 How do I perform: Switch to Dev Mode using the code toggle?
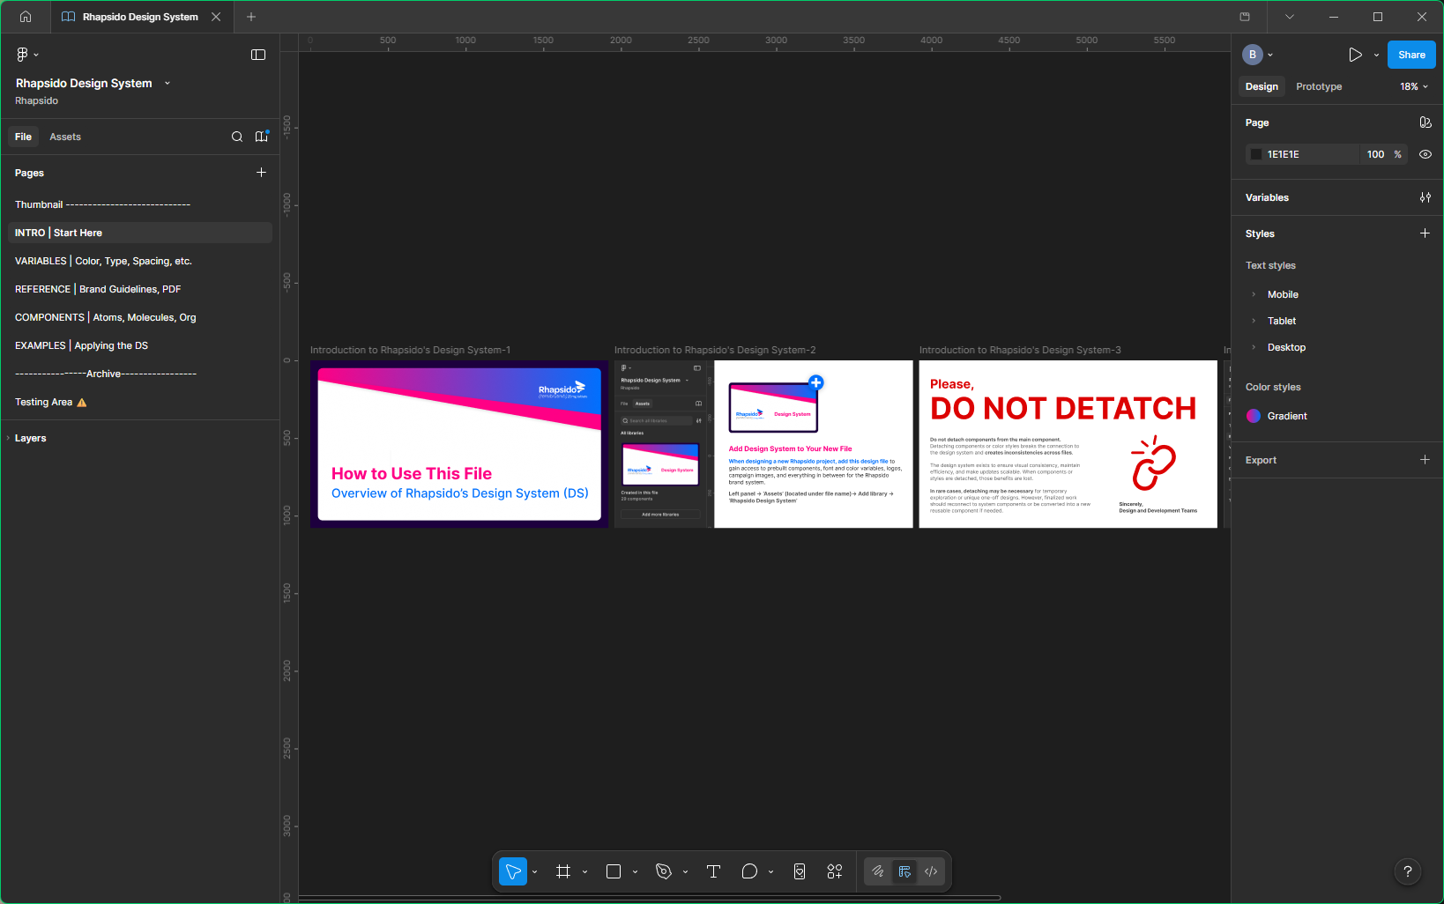(x=930, y=871)
